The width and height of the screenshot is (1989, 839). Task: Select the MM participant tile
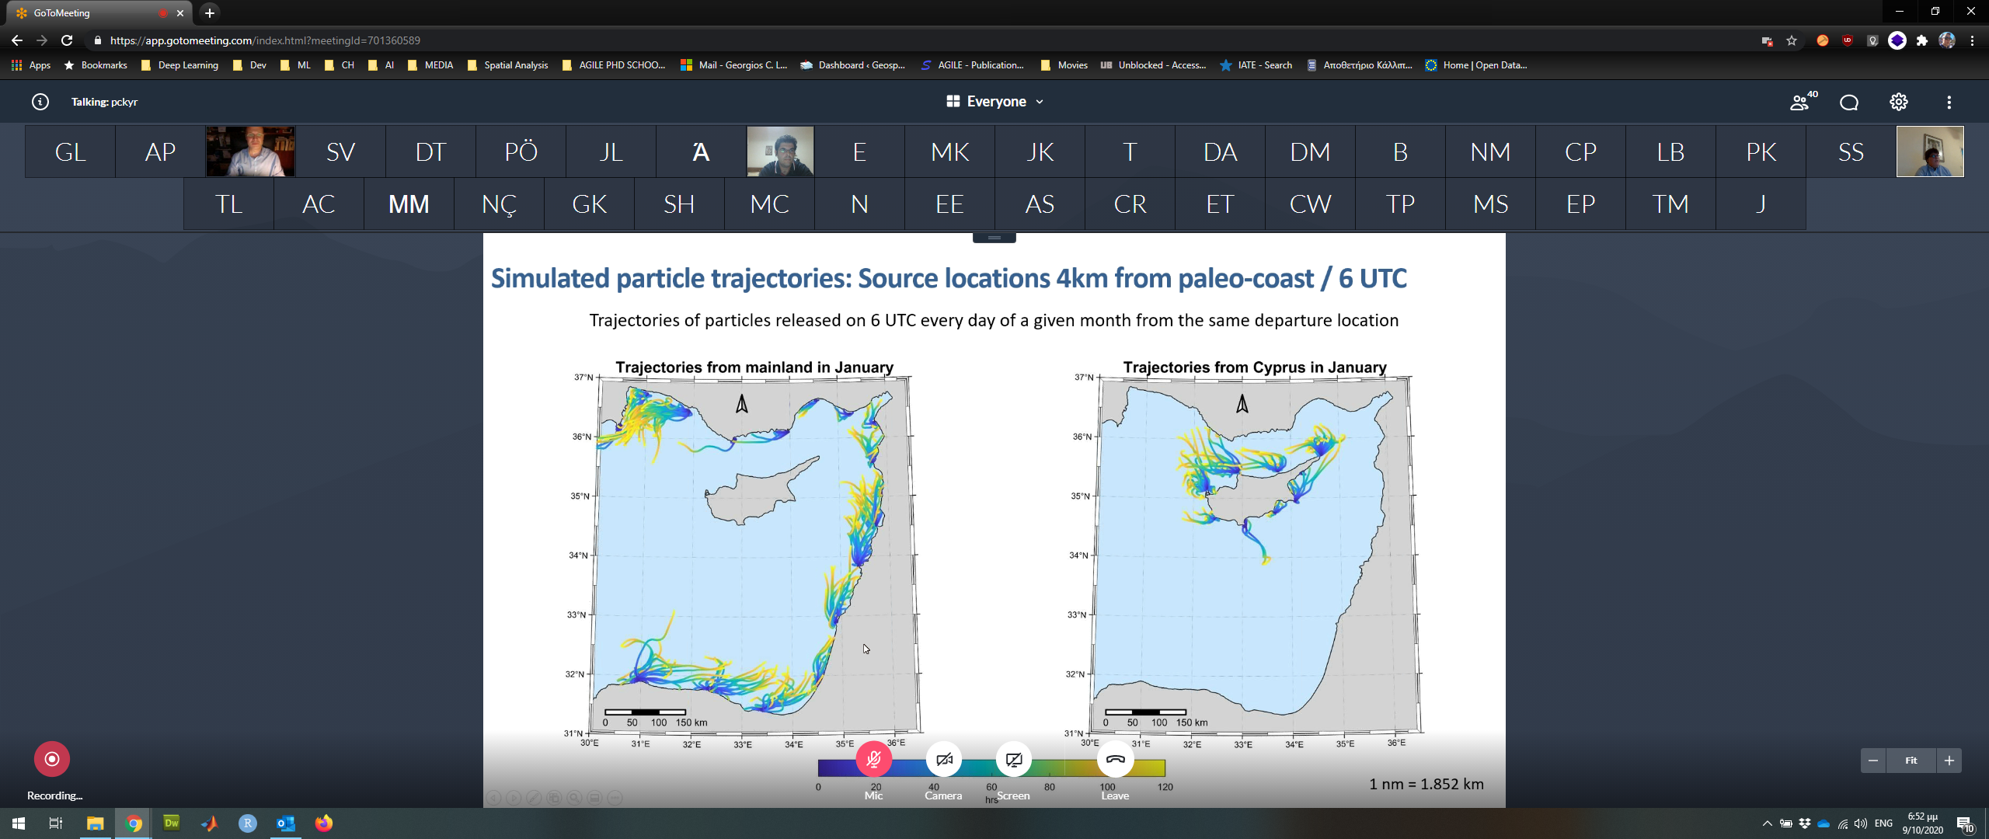tap(409, 204)
